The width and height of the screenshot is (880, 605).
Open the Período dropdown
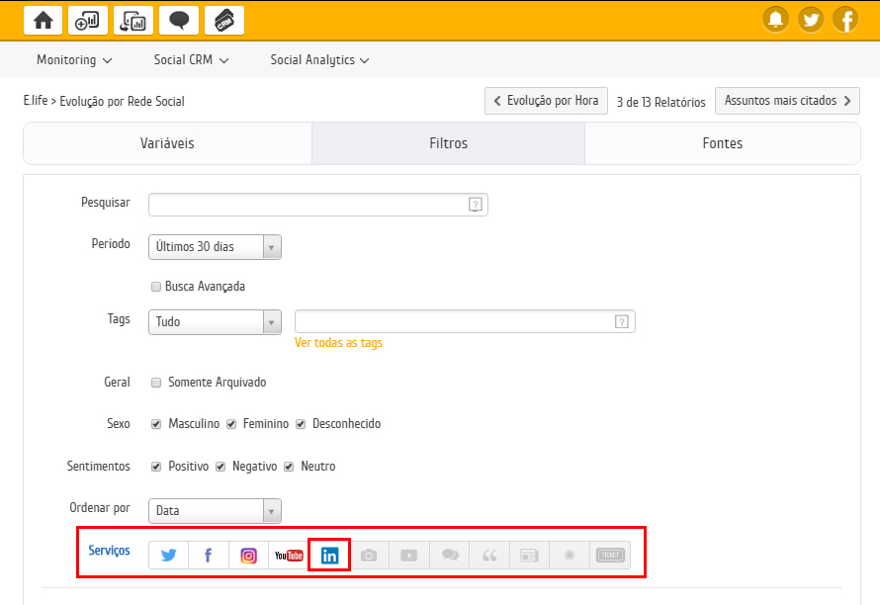click(x=215, y=247)
